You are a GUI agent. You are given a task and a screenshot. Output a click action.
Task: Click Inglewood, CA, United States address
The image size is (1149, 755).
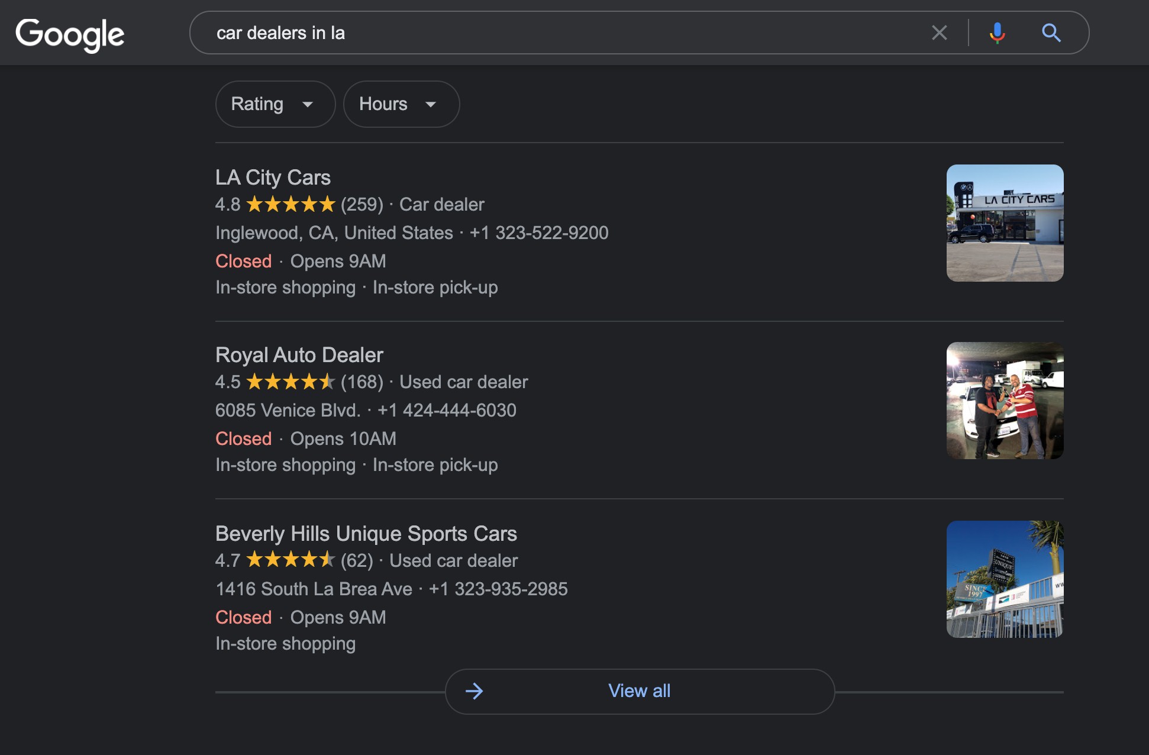tap(334, 233)
